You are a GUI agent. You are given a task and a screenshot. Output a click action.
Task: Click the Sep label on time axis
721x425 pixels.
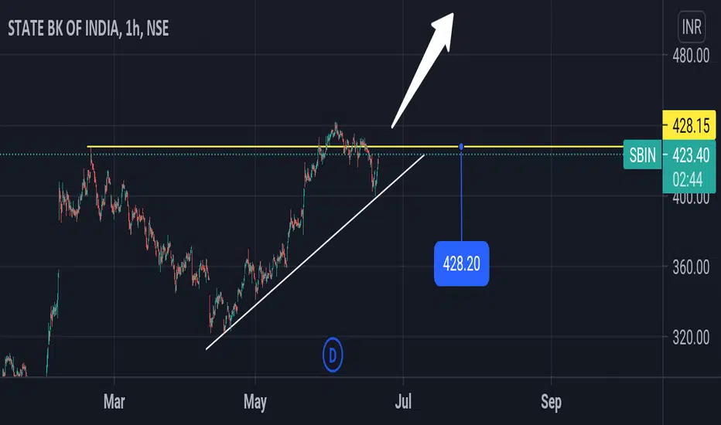pos(552,403)
